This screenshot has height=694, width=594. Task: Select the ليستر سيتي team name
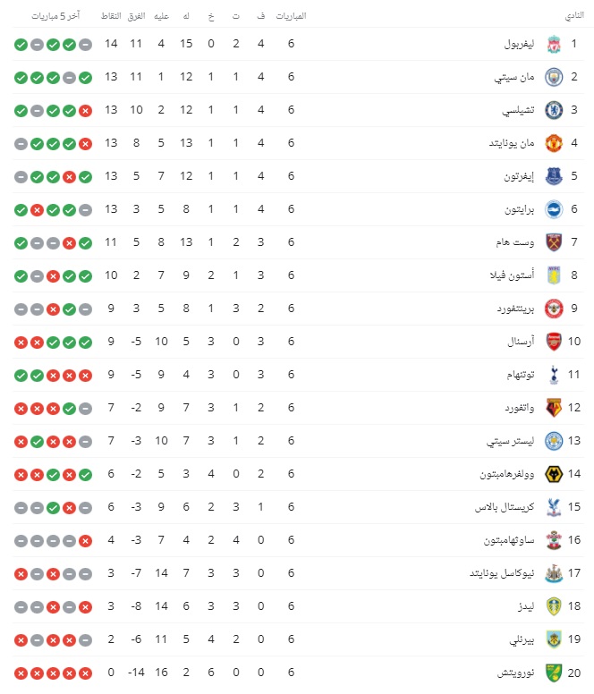[512, 441]
